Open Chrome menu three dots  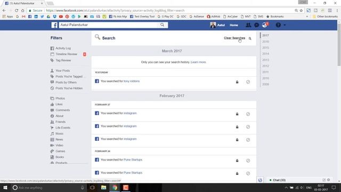(337, 11)
